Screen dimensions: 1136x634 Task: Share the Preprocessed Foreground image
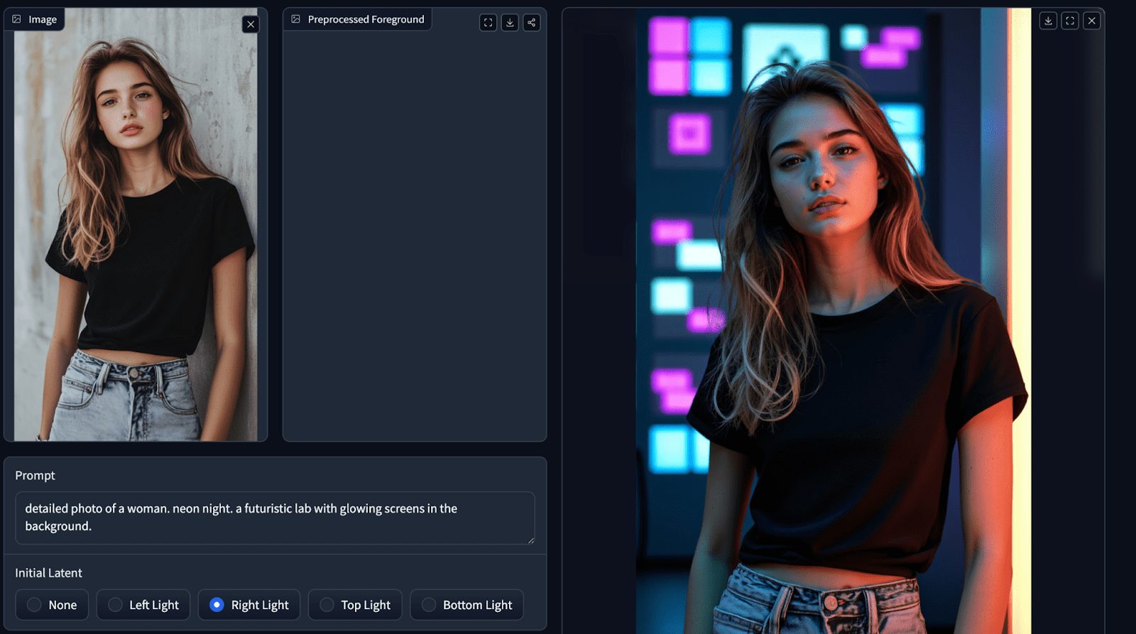[531, 23]
